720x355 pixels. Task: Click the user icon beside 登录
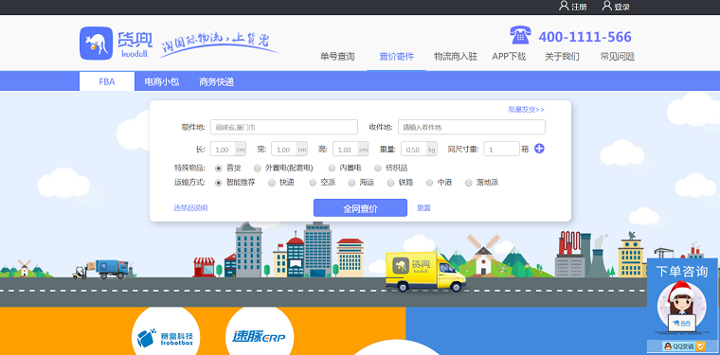tap(607, 6)
